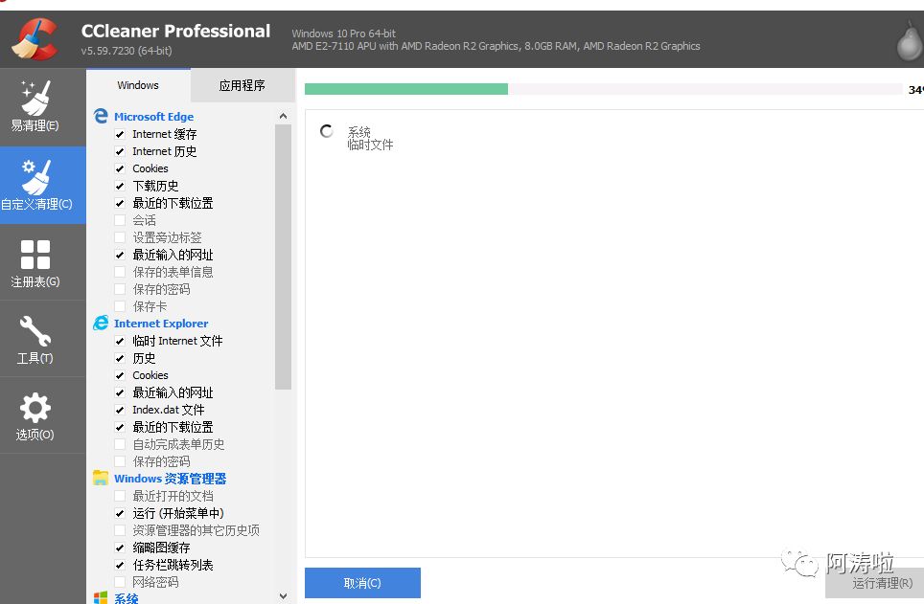
Task: Click the spinning progress indicator beside 系统
Action: [327, 131]
